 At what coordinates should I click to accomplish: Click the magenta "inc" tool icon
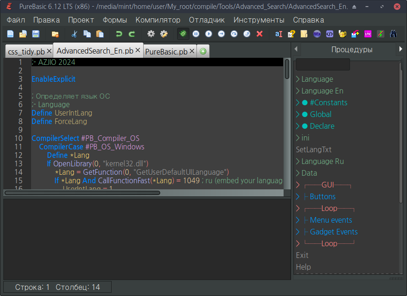[x=368, y=34]
